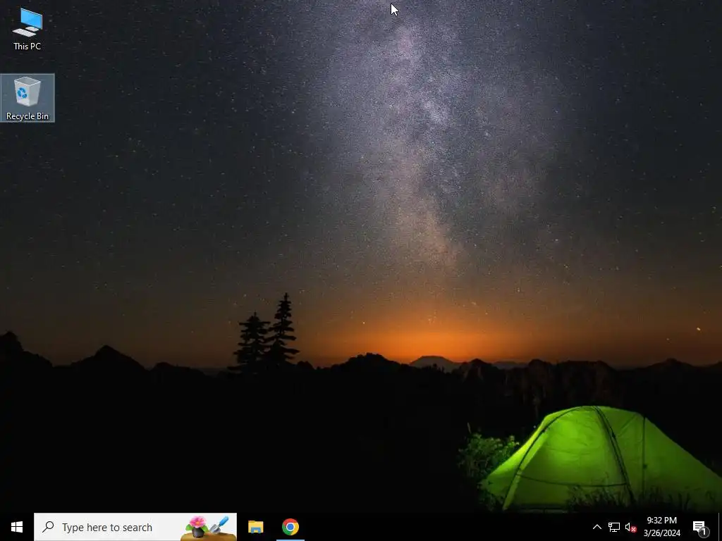
Task: Open the network status tray icon
Action: coord(614,527)
